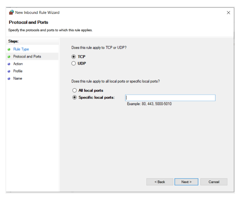Click the purple bullet beside Action
The height and width of the screenshot is (200, 241).
pyautogui.click(x=9, y=64)
